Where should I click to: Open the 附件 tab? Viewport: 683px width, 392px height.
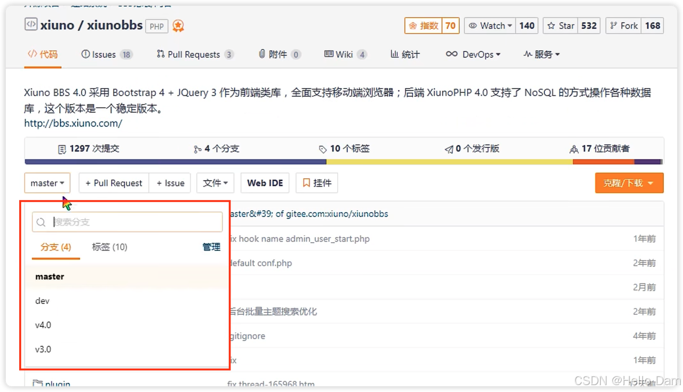tap(280, 54)
